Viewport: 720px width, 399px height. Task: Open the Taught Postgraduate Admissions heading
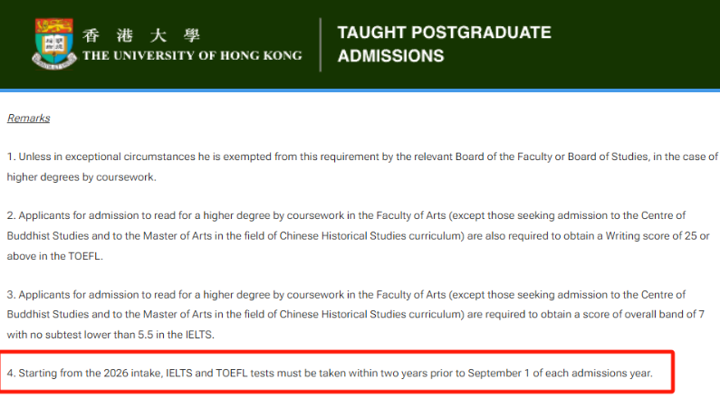(444, 44)
